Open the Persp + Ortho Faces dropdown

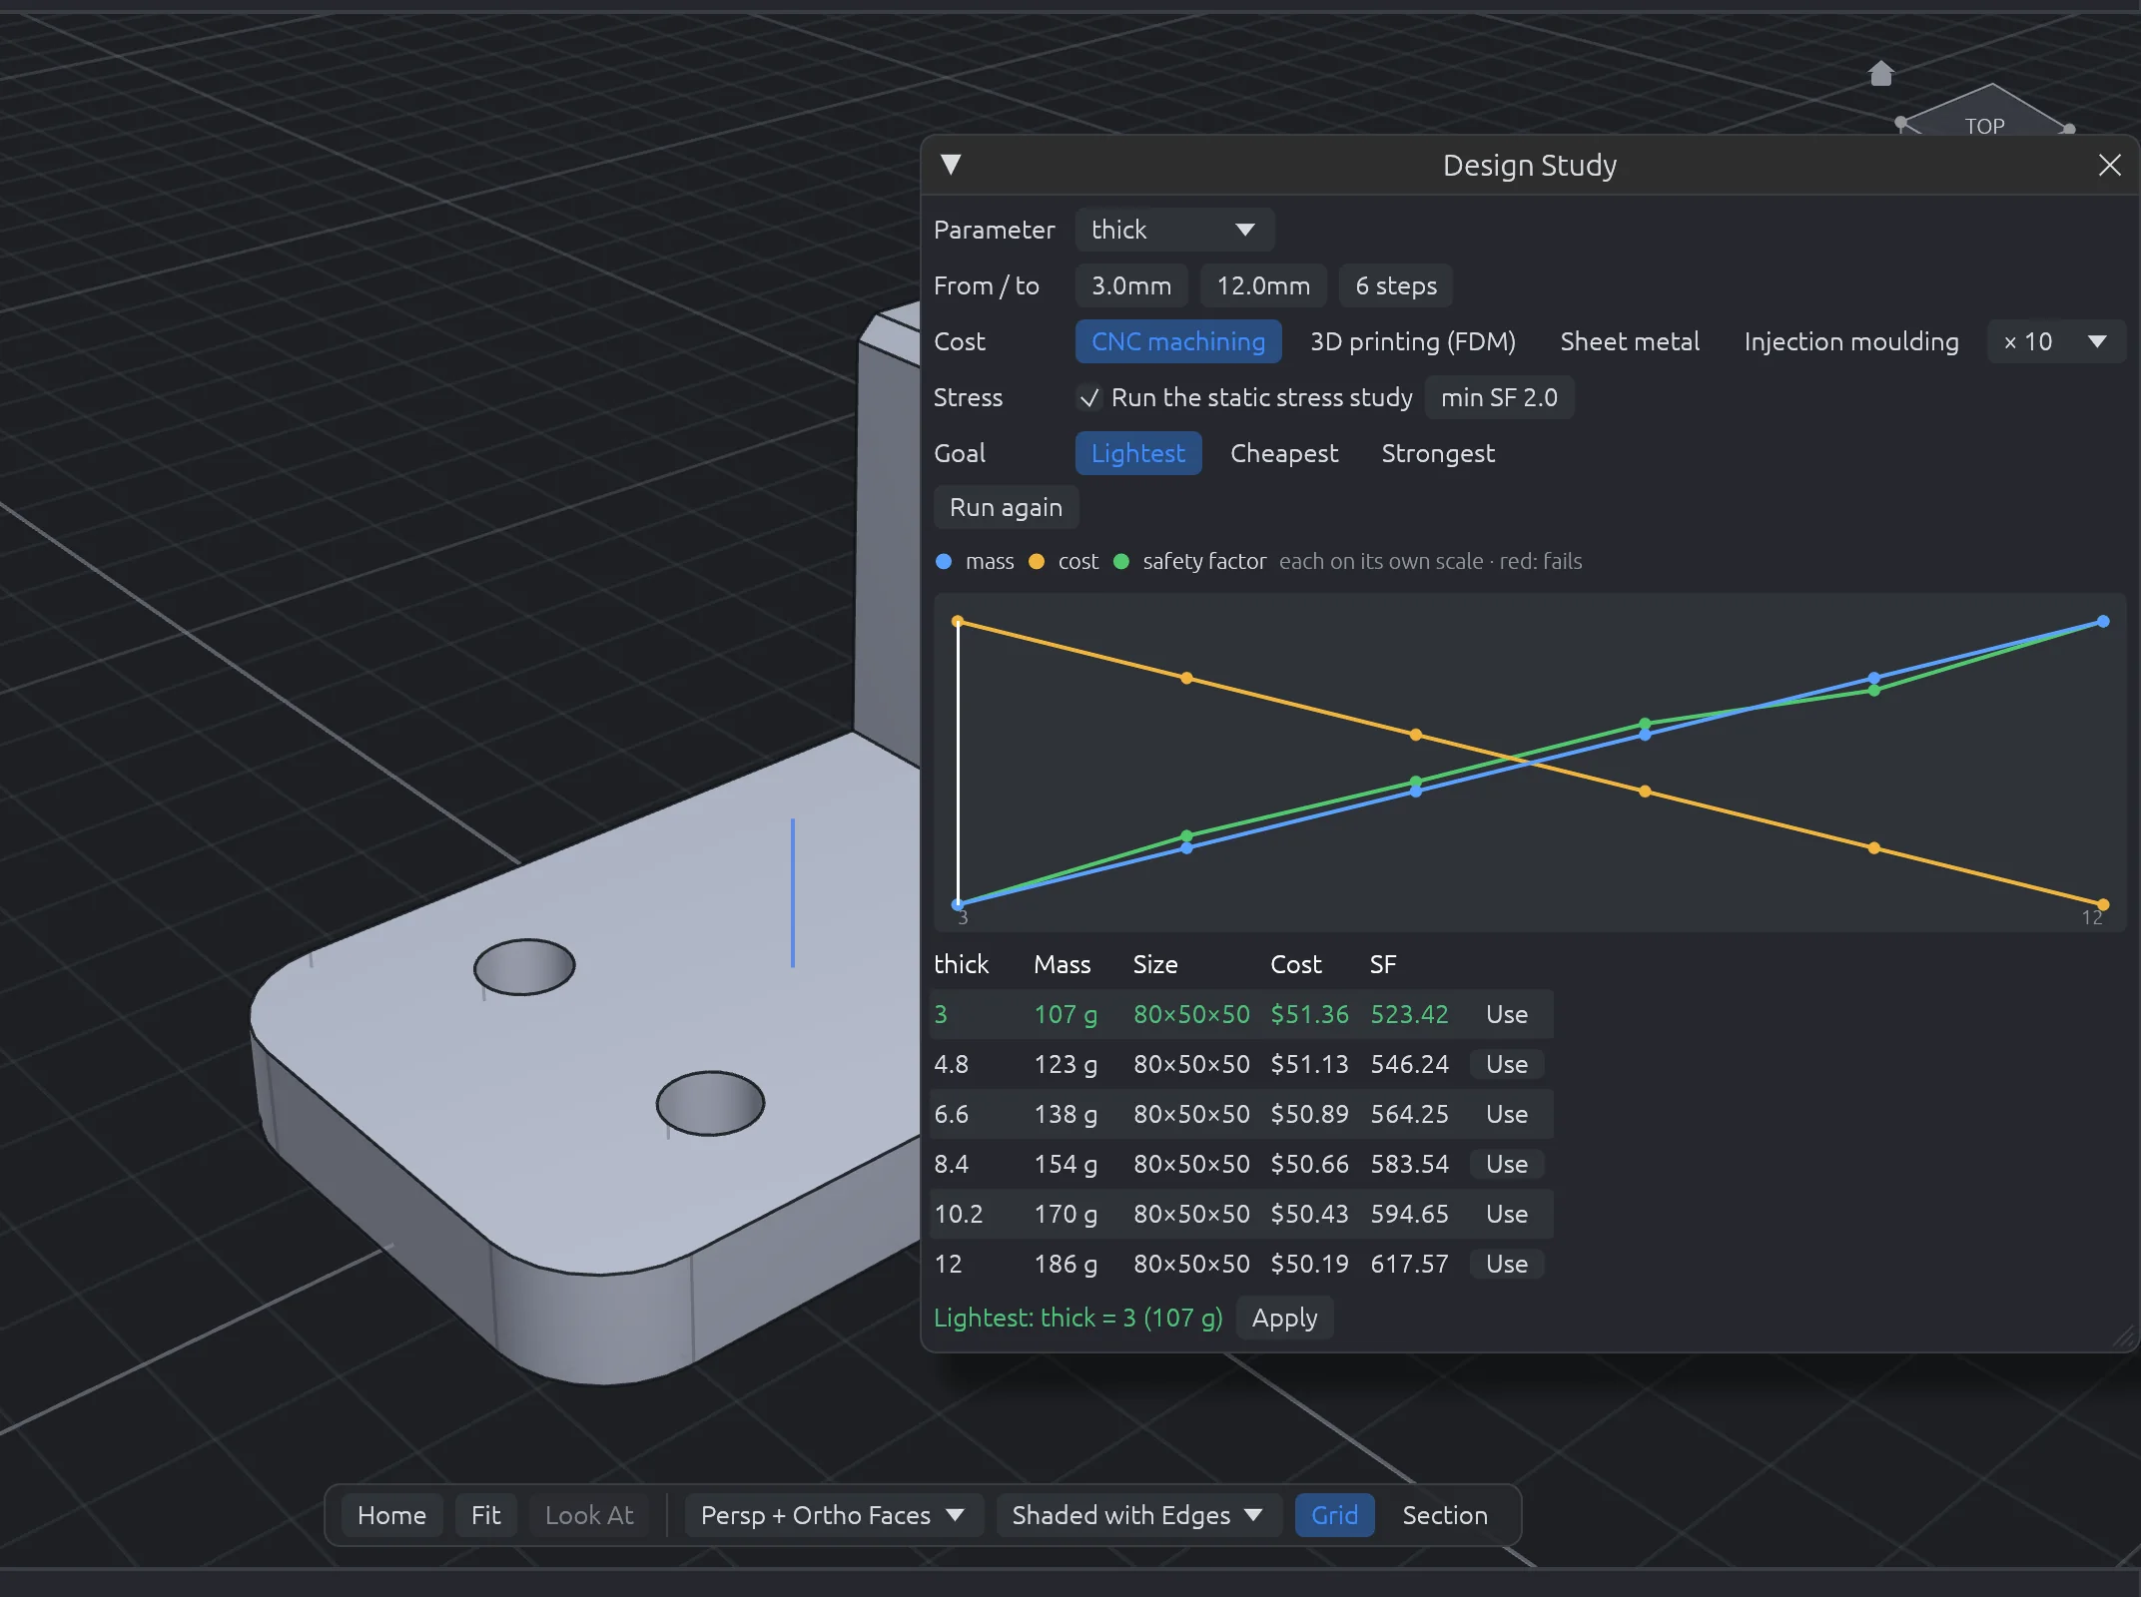(834, 1515)
